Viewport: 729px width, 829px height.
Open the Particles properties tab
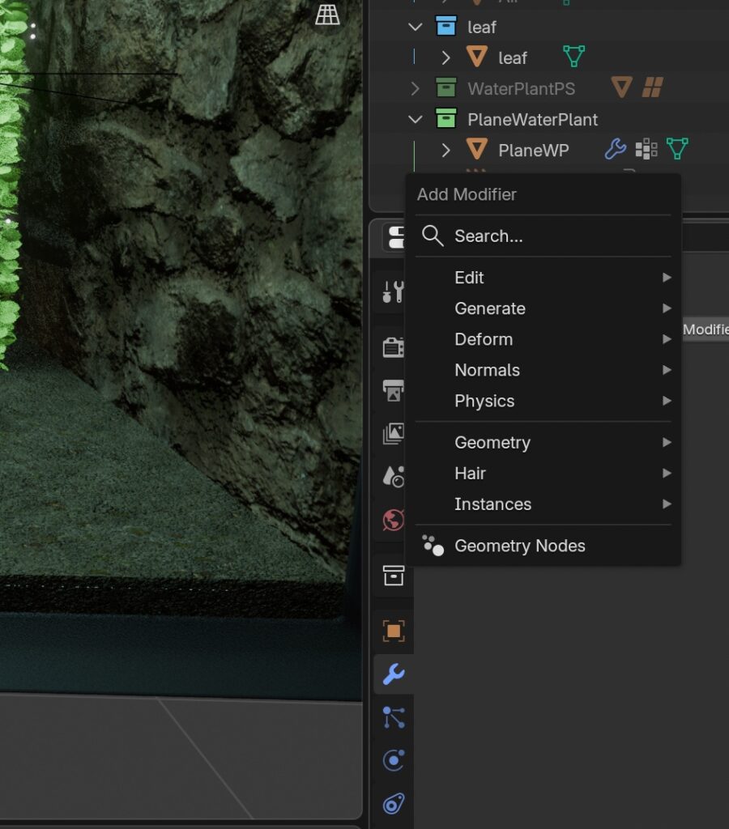pyautogui.click(x=394, y=717)
